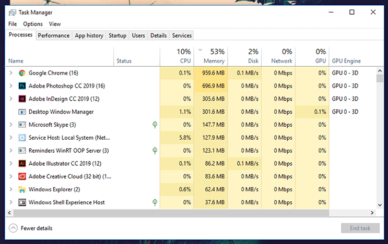
Task: Expand the Adobe Creative Cloud group
Action: pyautogui.click(x=11, y=176)
